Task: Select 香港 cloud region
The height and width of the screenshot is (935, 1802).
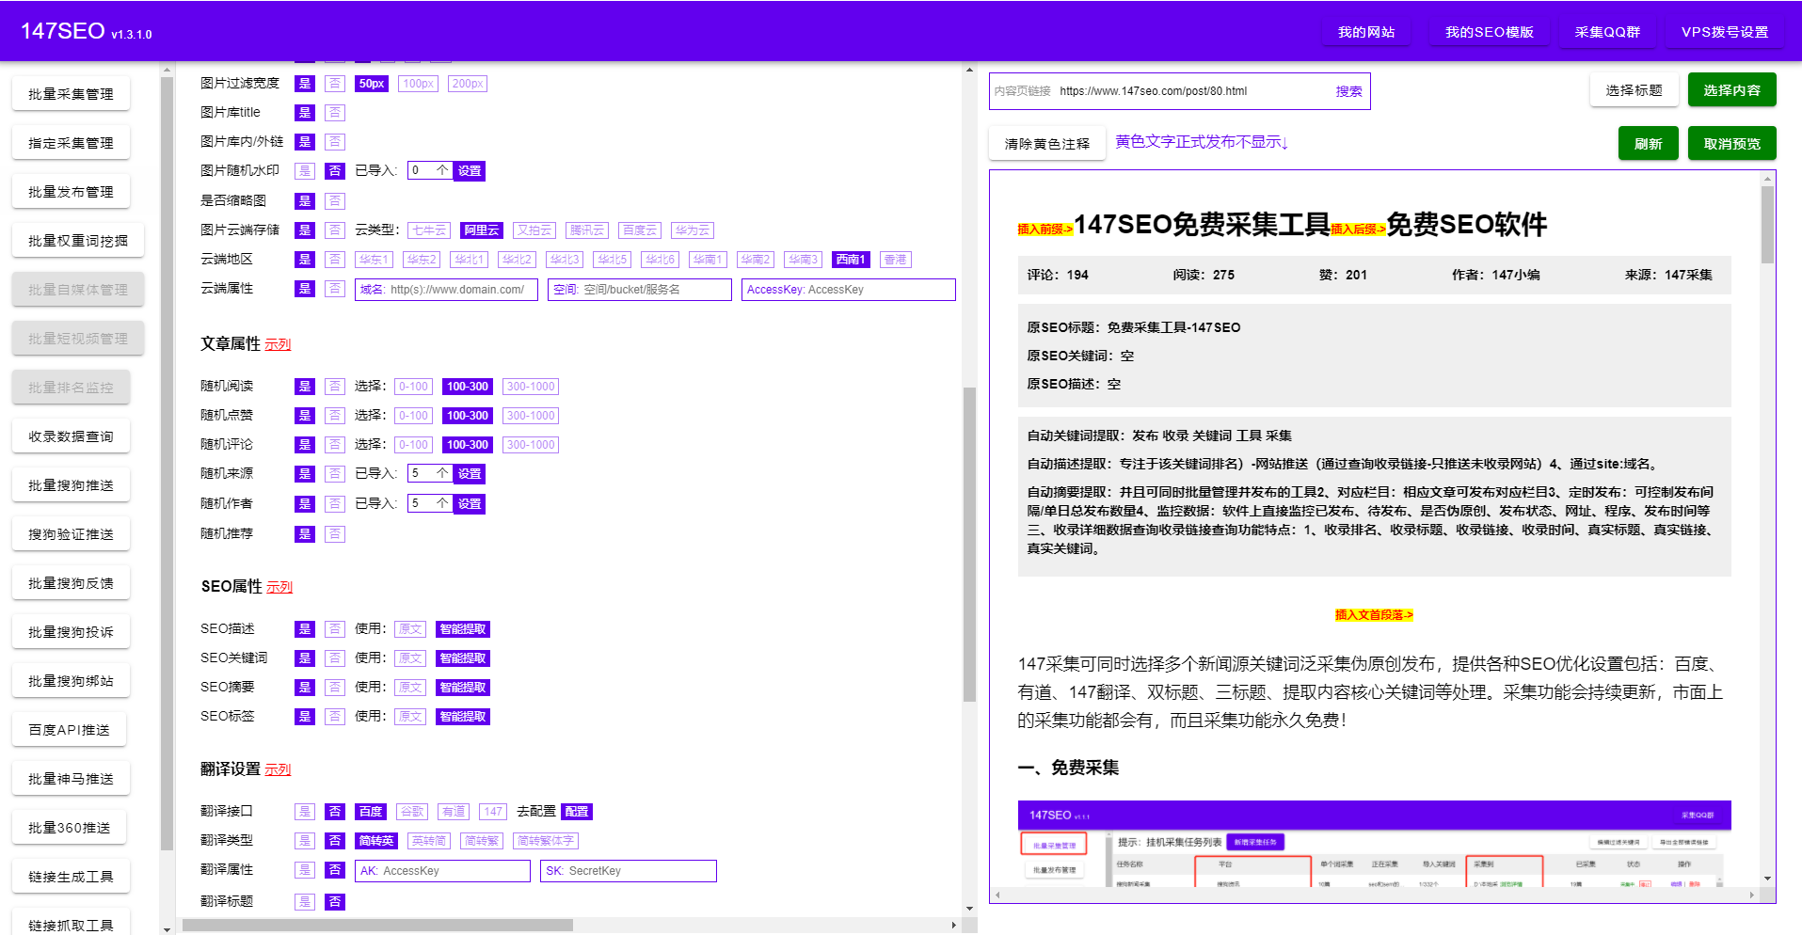Action: pos(896,260)
